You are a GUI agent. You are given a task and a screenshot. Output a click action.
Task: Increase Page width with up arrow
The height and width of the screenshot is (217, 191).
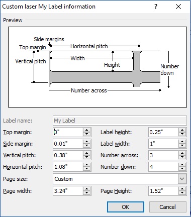click(86, 189)
